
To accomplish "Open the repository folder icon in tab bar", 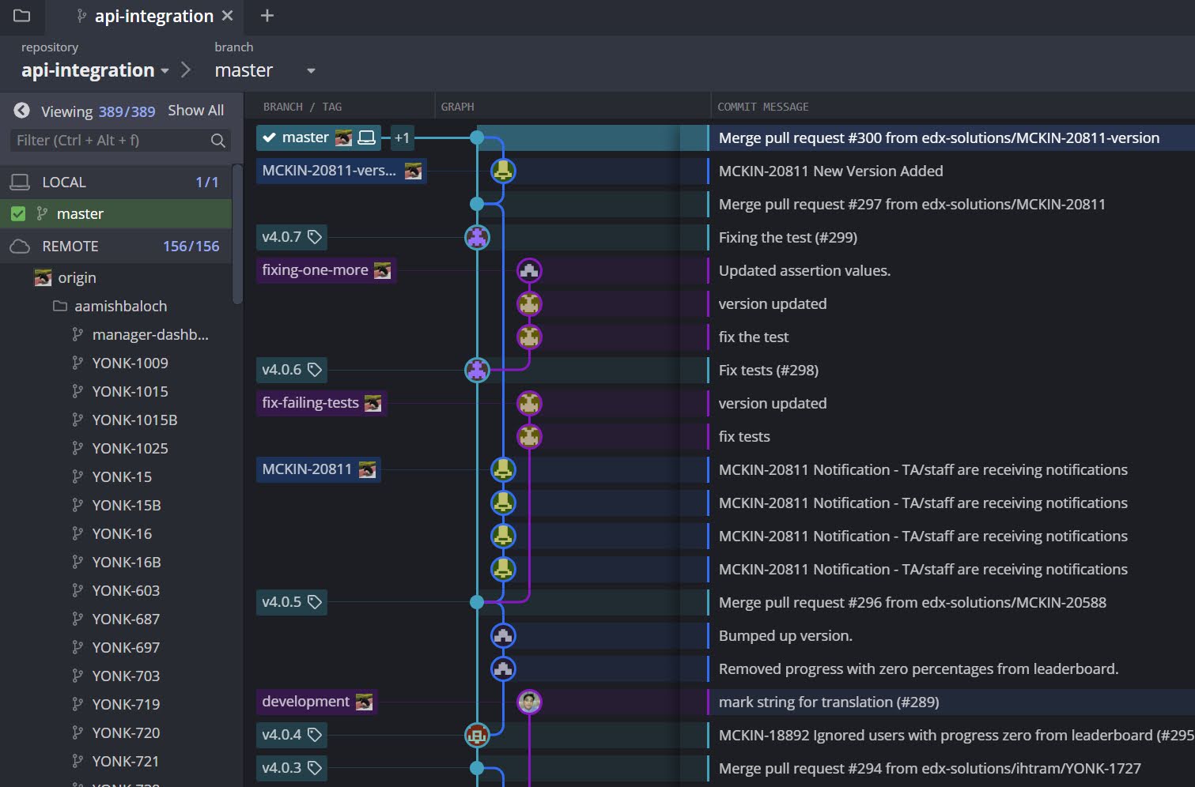I will [x=21, y=15].
